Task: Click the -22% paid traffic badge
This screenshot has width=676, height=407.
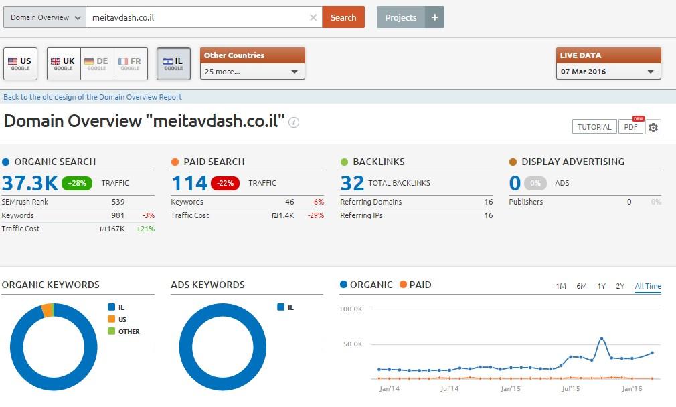Action: [225, 183]
